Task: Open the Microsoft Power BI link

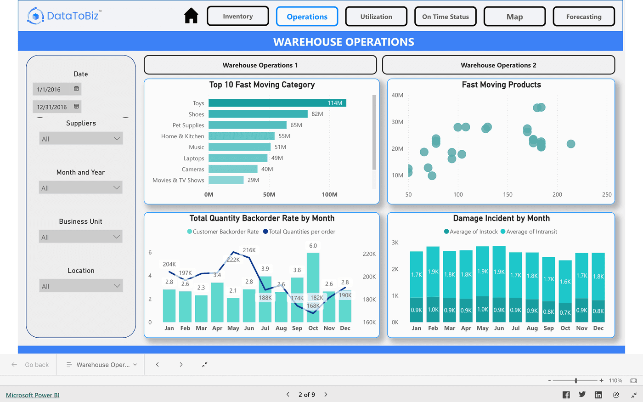Action: tap(32, 395)
